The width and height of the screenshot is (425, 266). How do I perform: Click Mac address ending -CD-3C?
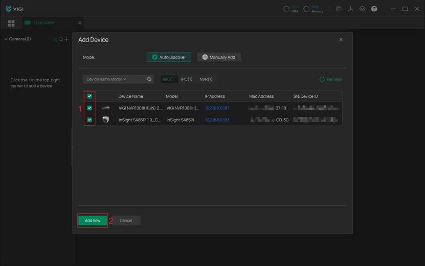pos(270,120)
